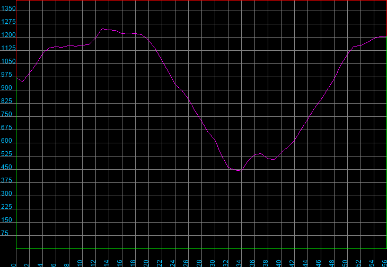Image resolution: width=387 pixels, height=267 pixels.
Task: Pick the x-axis label 40
Action: pyautogui.click(x=279, y=263)
